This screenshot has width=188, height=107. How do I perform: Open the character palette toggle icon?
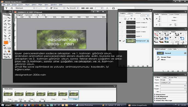tap(113, 8)
